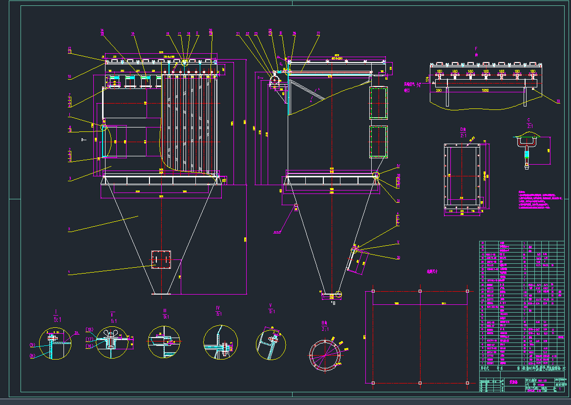Click part callout 23 above side view
Viewport: 571px width, 405px height.
click(256, 34)
